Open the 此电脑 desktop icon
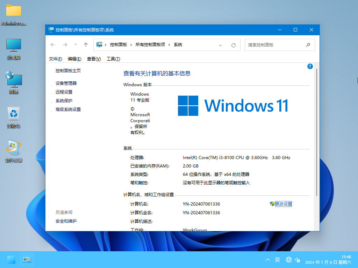 (14, 49)
